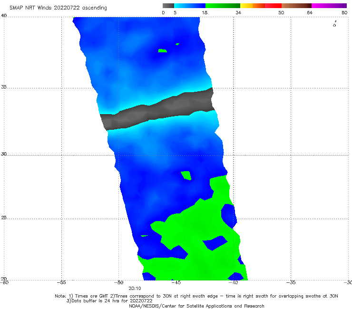Click the note '3)Data buffer is 24 hrs'
Image resolution: width=352 pixels, height=309 pixels.
click(x=109, y=301)
